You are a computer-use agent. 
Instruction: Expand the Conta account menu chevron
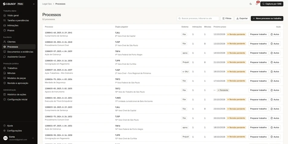tap(33, 138)
